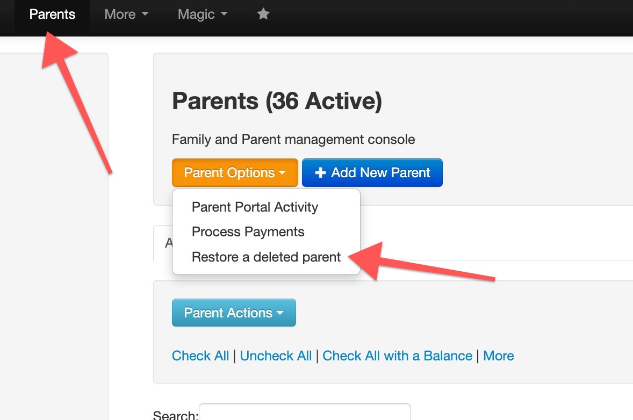Viewport: 633px width, 420px height.
Task: Expand the Magic navigation dropdown
Action: pyautogui.click(x=203, y=14)
